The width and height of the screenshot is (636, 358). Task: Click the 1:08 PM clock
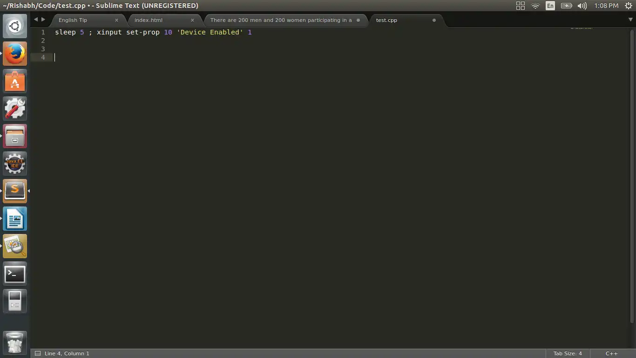click(x=606, y=6)
